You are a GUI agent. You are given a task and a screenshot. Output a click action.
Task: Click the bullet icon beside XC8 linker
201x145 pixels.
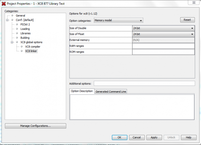(x=22, y=51)
